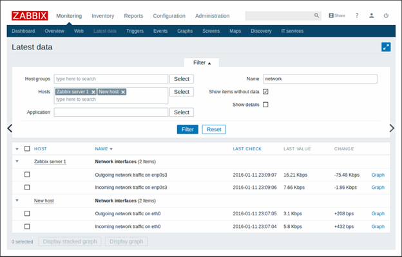Go to Overview submenu
The height and width of the screenshot is (257, 402).
click(x=55, y=31)
